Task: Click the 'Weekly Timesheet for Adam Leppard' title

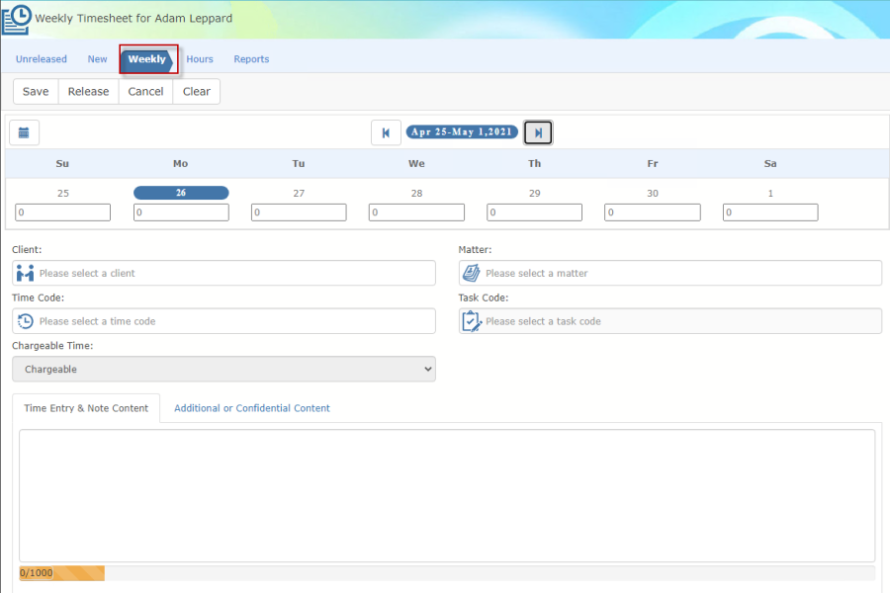Action: (133, 18)
